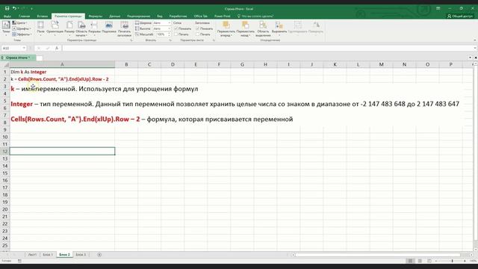
Task: Open the Ribbon Display Options icon in title bar
Action: point(438,8)
